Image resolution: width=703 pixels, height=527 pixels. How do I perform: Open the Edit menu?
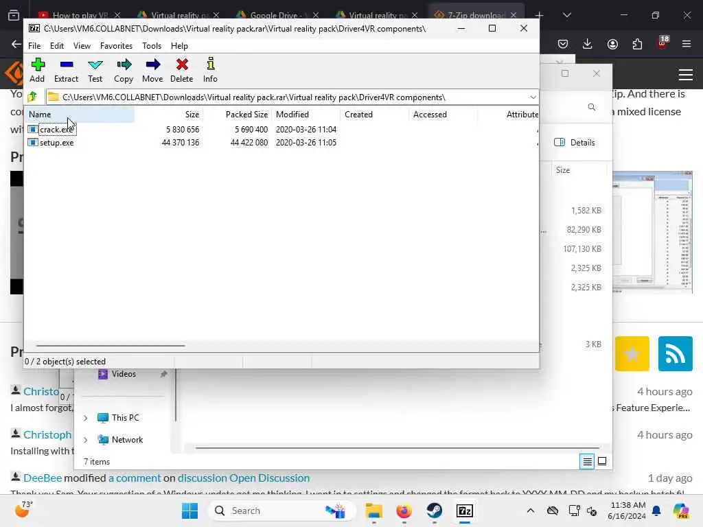[56, 46]
